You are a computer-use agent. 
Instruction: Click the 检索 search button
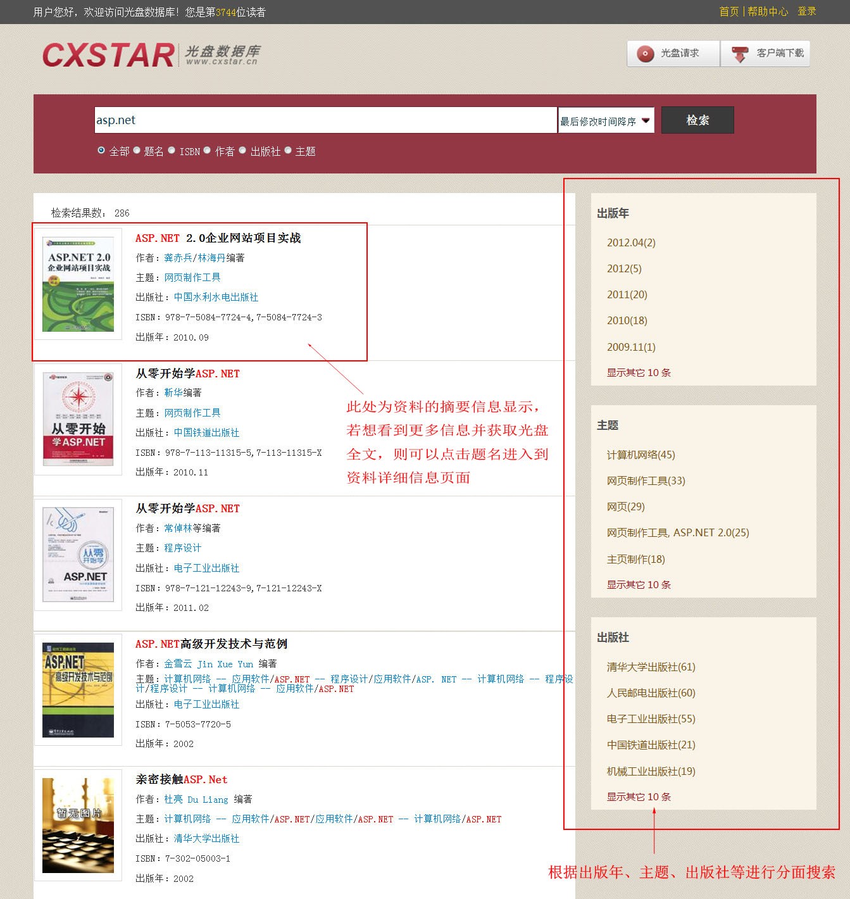[x=697, y=120]
